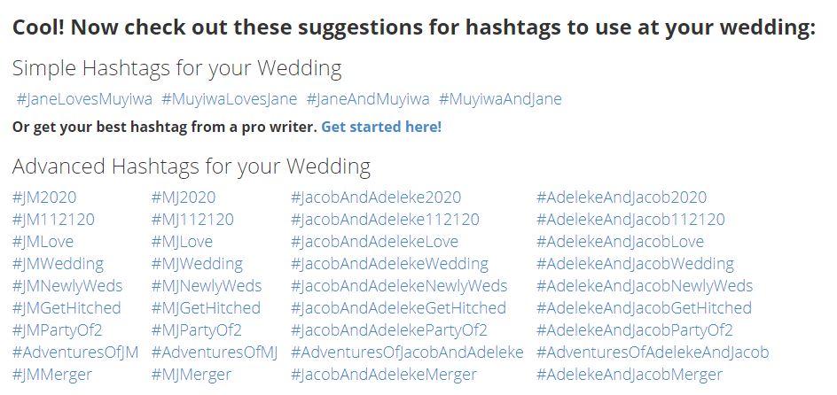
Task: Open the #AdelekeAndJacobNewlyWeds hashtag
Action: (x=645, y=286)
